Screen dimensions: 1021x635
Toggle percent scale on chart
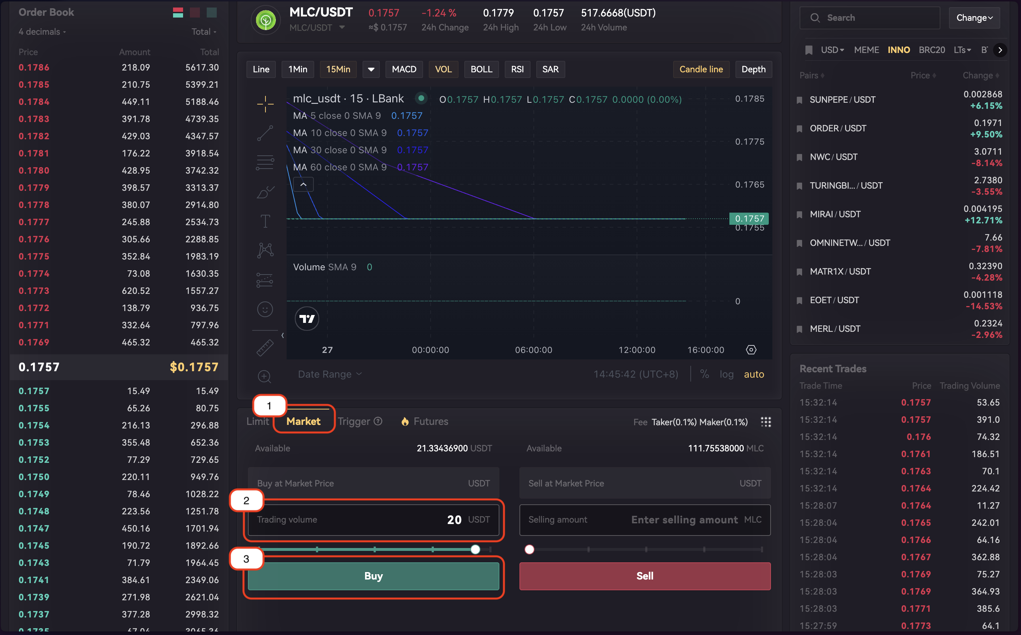[704, 374]
